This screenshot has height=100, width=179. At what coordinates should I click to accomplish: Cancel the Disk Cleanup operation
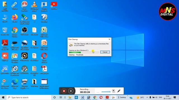pyautogui.click(x=105, y=52)
